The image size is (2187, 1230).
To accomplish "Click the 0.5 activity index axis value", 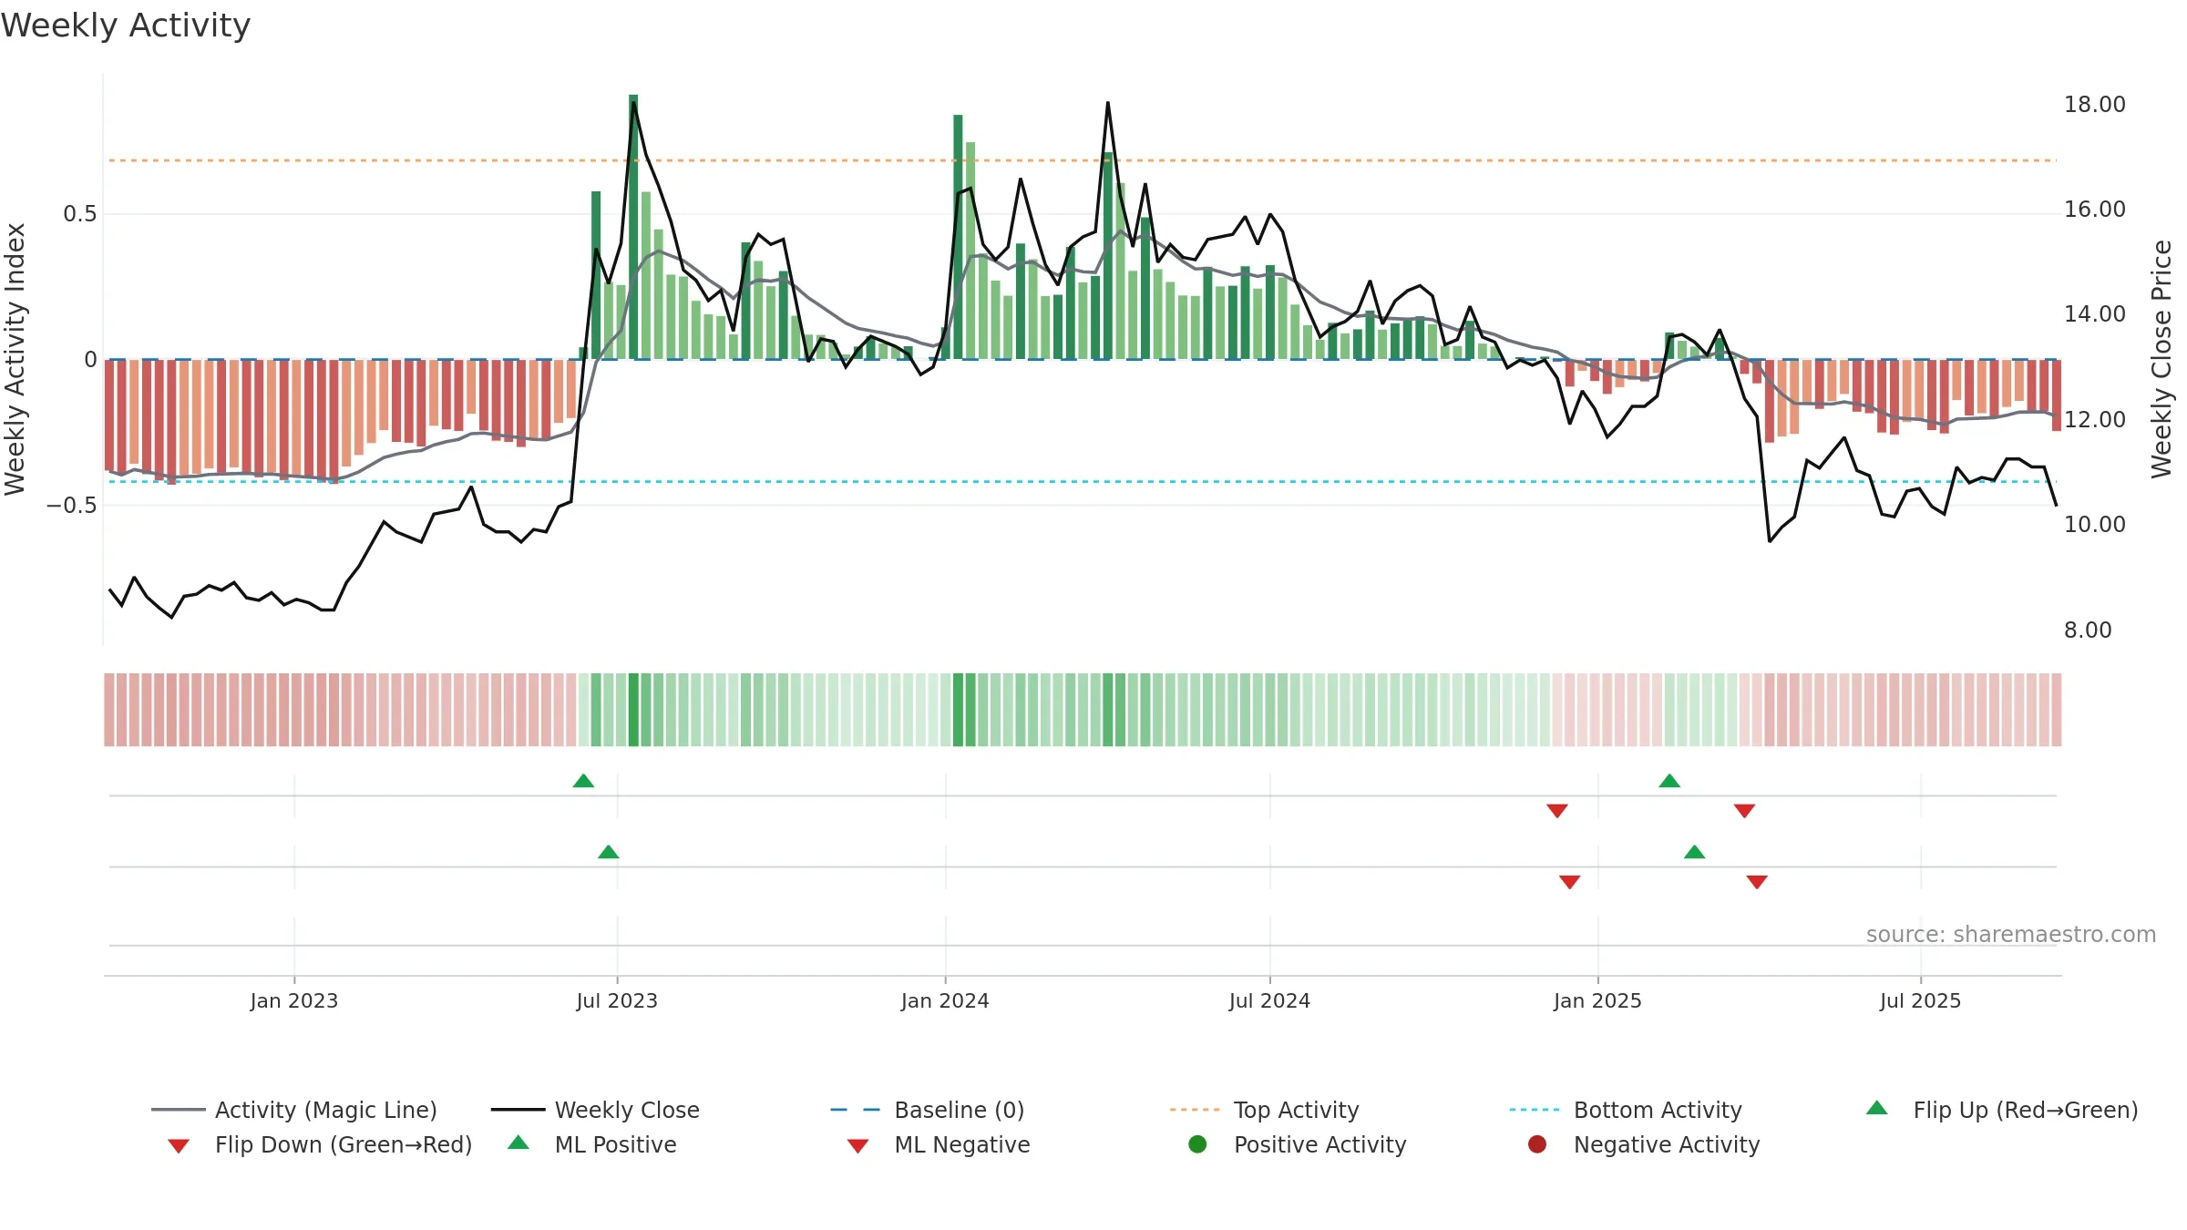I will point(79,214).
